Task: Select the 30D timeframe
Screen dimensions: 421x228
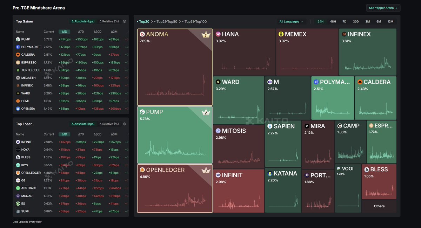Action: (356, 22)
